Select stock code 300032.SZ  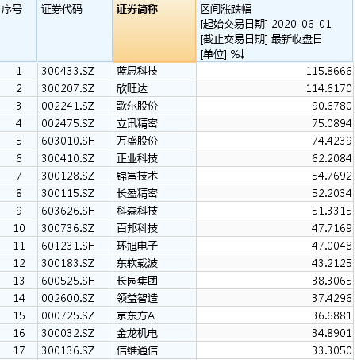click(68, 333)
